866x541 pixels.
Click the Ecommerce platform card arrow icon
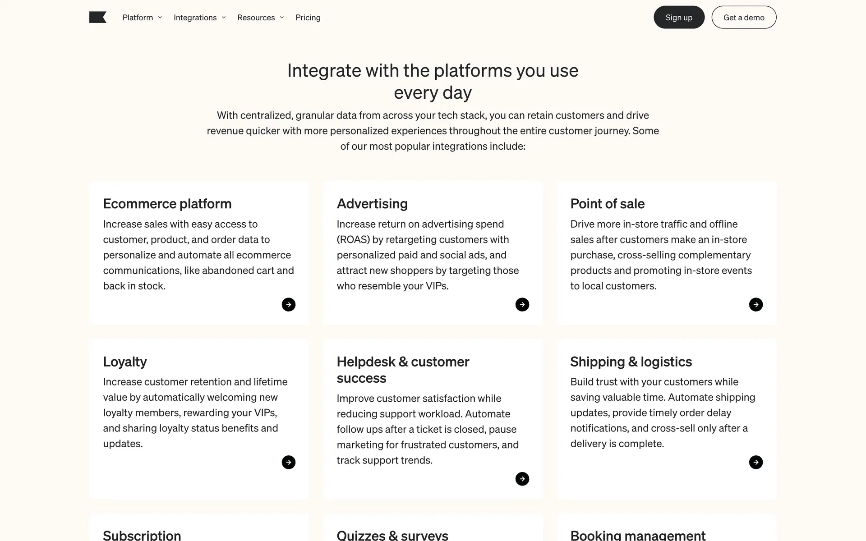[x=289, y=305]
